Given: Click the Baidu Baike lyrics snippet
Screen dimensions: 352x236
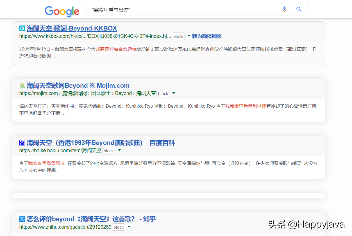Looking at the screenshot, I should 168,166.
